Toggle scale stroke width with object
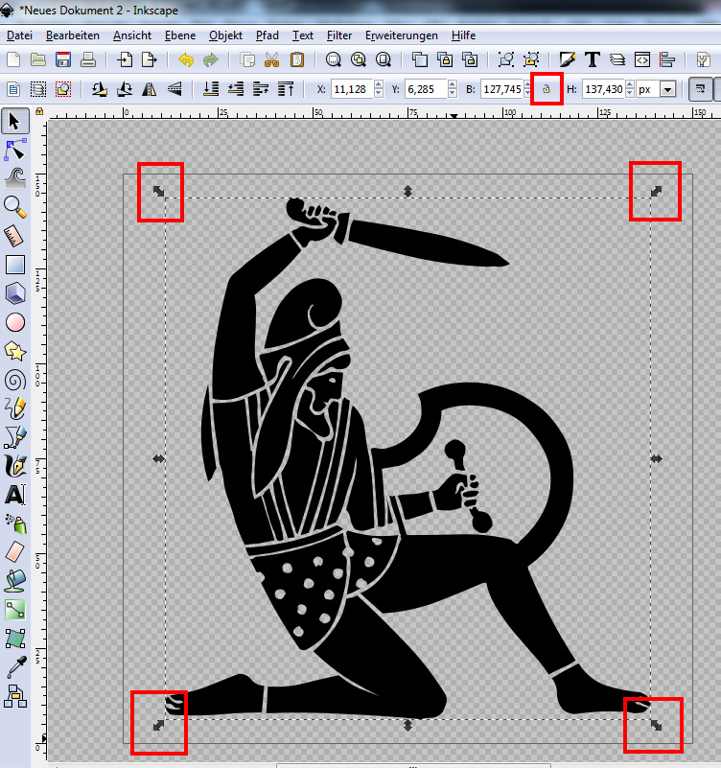This screenshot has height=768, width=721. pos(701,89)
